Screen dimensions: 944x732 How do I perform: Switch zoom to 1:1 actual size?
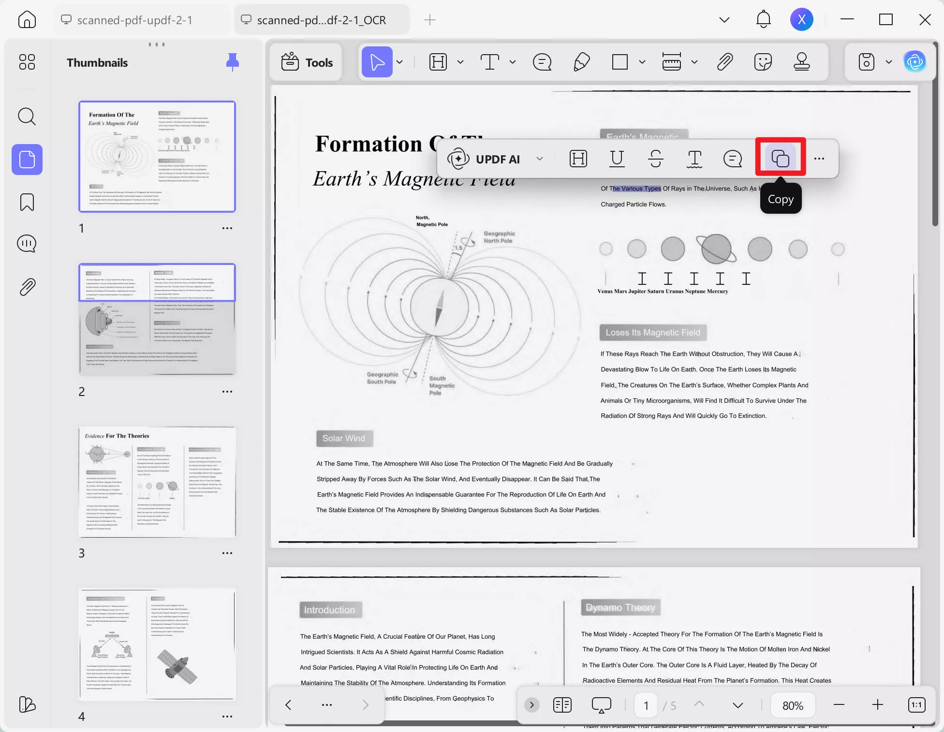tap(916, 705)
